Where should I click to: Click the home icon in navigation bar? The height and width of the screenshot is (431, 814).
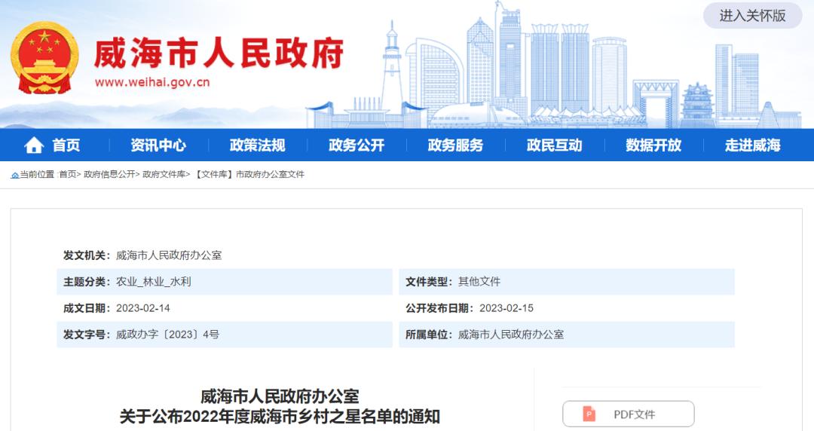point(34,145)
